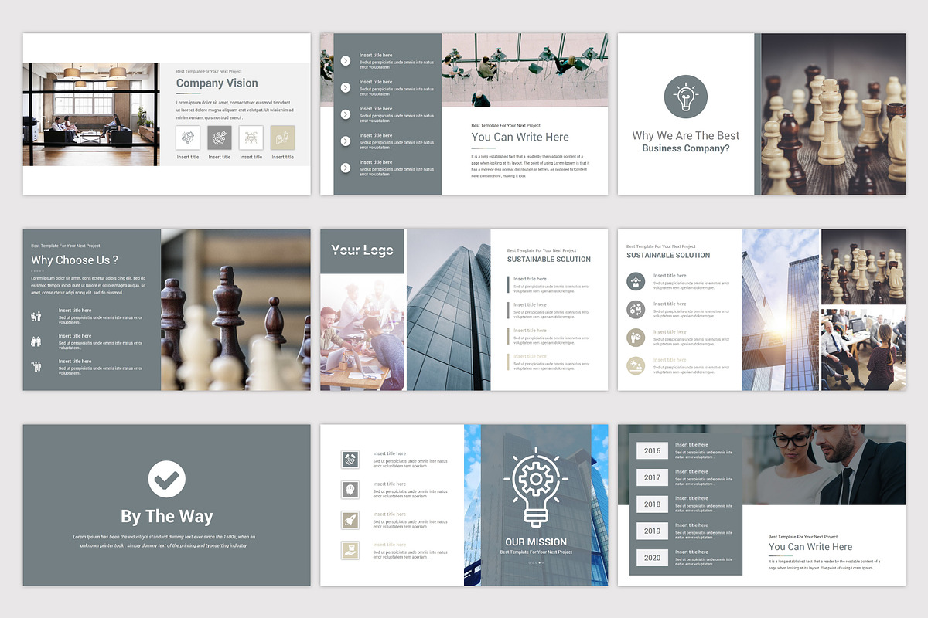Open the chess photo beside Why We Are The Best

[834, 114]
